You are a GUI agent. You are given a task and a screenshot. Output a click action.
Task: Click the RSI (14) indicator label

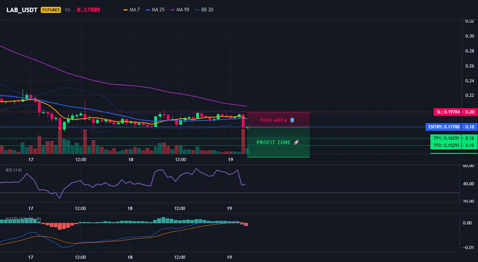[x=14, y=170]
